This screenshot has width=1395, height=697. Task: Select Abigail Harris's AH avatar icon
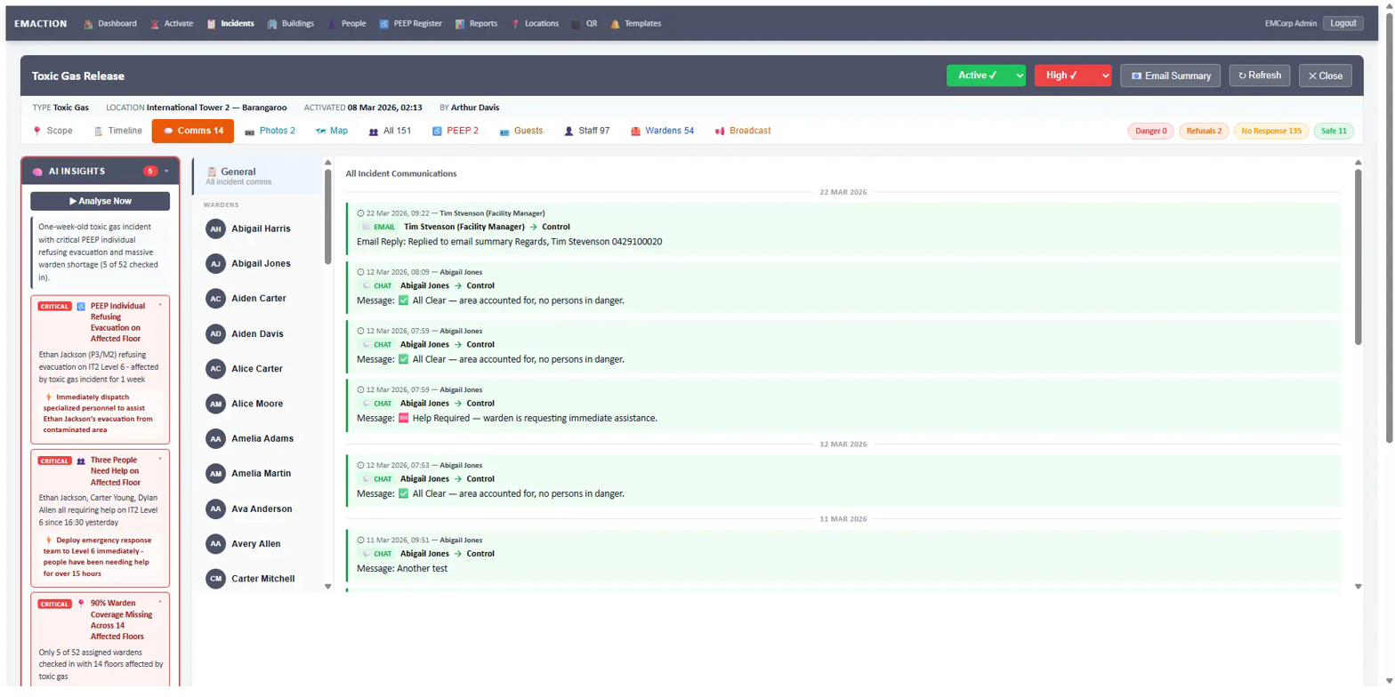[214, 229]
